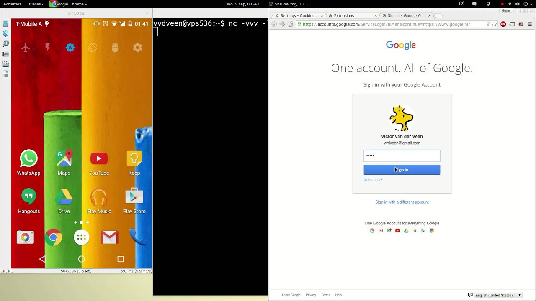The width and height of the screenshot is (536, 301).
Task: Click Sign in with a different account
Action: pyautogui.click(x=402, y=202)
